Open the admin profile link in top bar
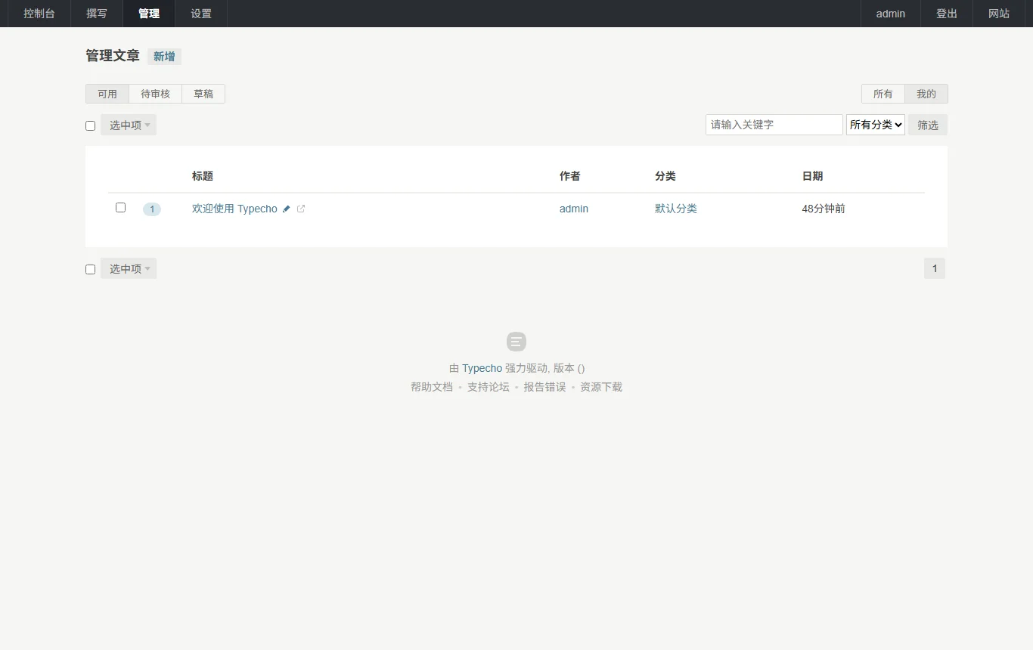Image resolution: width=1033 pixels, height=650 pixels. coord(891,14)
